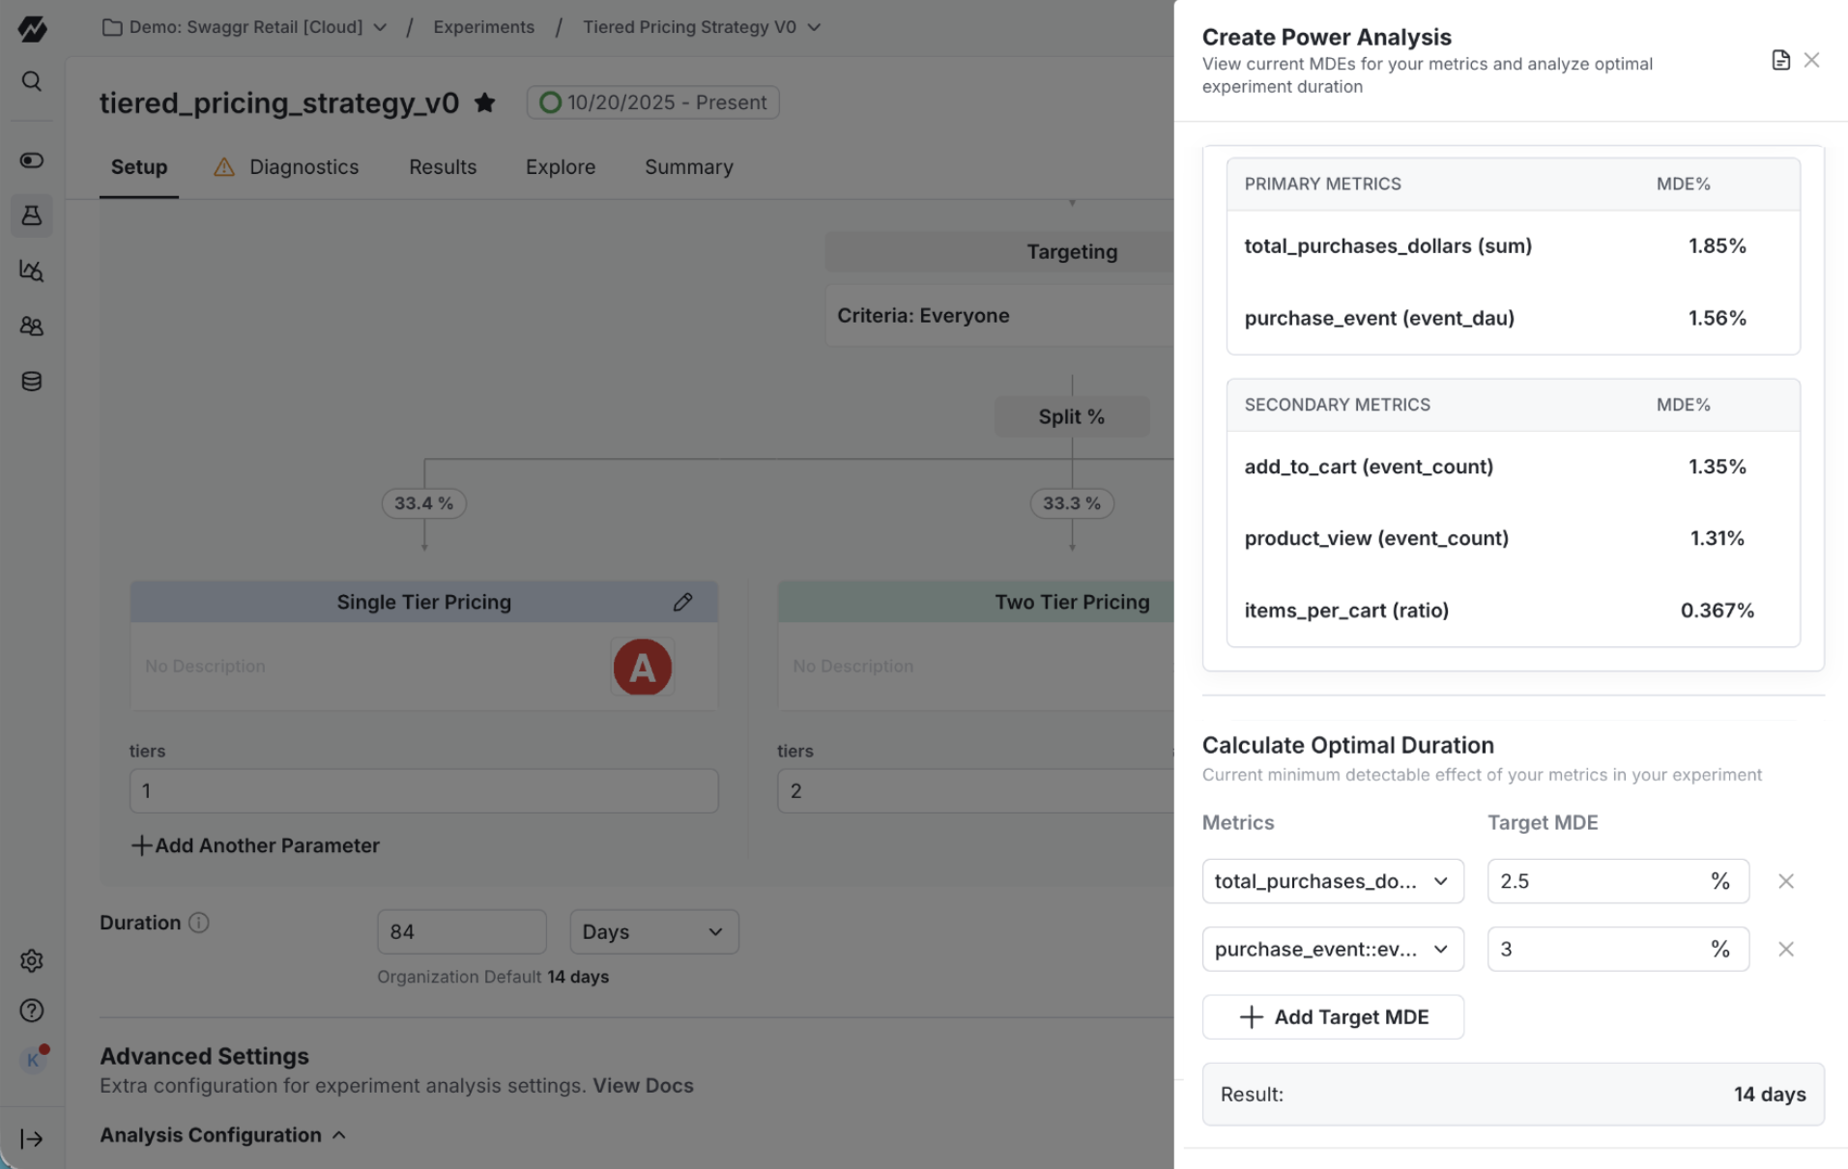The width and height of the screenshot is (1848, 1169).
Task: Favorite tiered_pricing_strategy_v0 via the star
Action: [485, 102]
